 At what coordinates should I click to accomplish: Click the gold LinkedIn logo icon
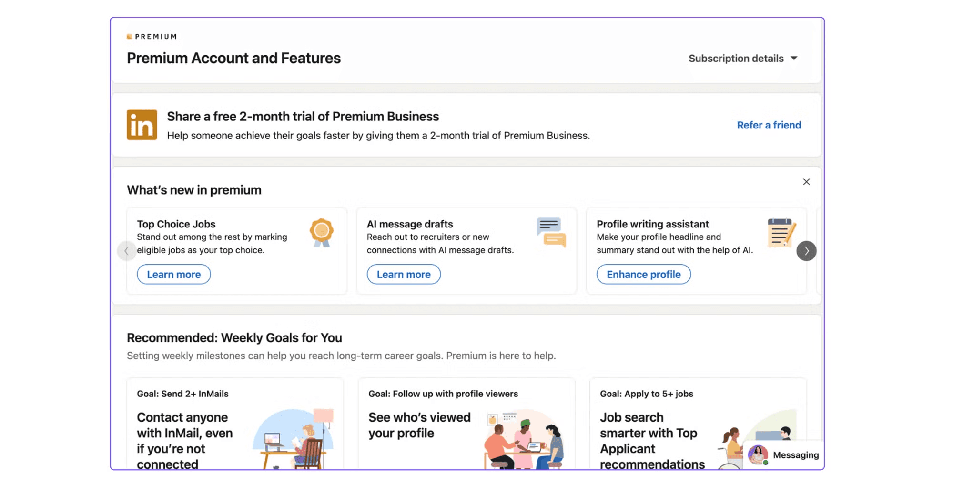click(x=142, y=125)
